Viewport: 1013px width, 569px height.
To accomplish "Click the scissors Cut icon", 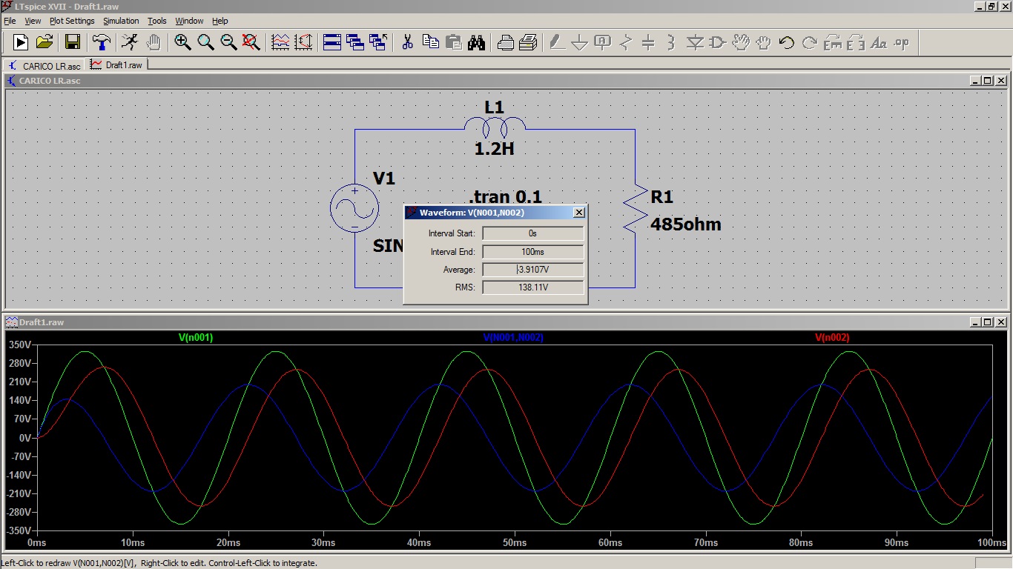I will point(407,42).
